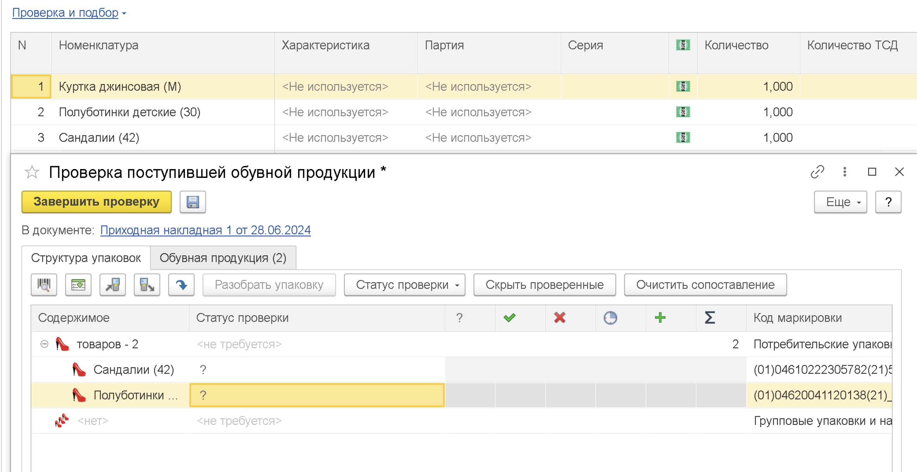Click multi-shoe group icon beside <нет>
This screenshot has height=472, width=917.
point(62,421)
